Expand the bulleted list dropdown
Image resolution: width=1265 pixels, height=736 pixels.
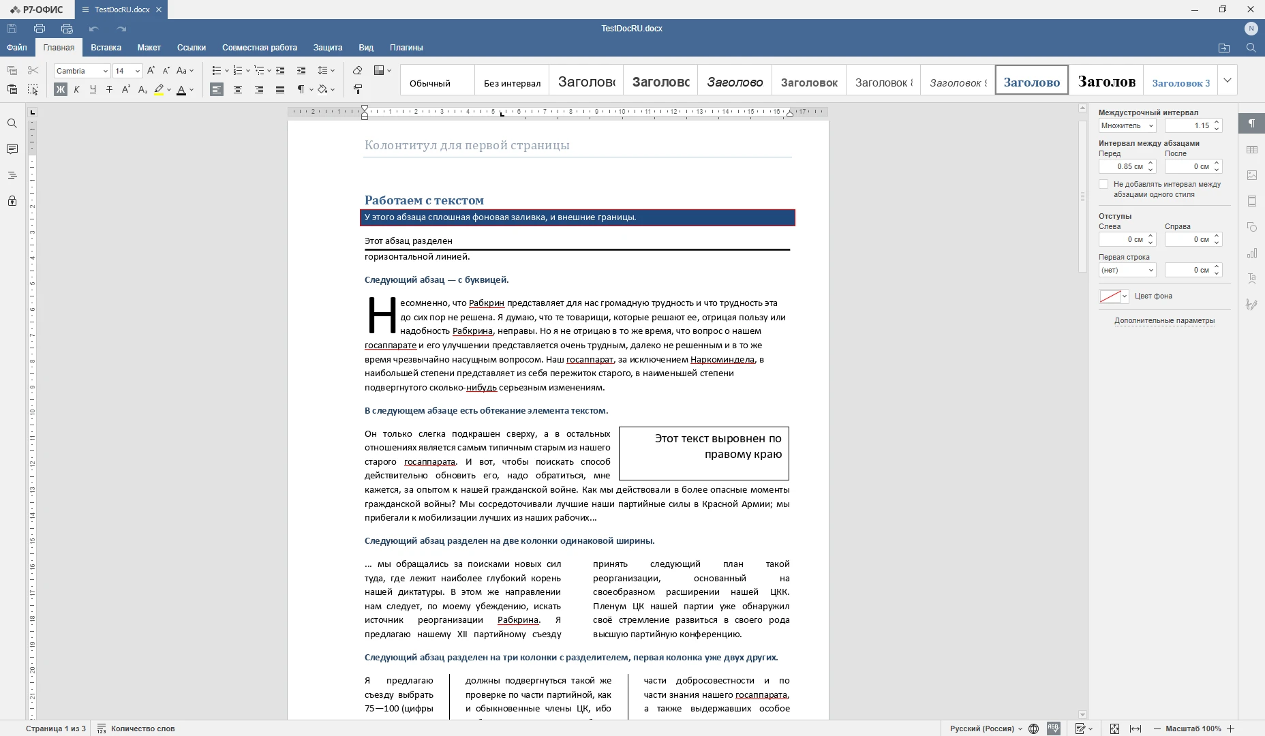226,70
